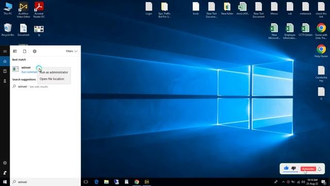This screenshot has height=186, width=330.
Task: Select the check this link file
Action: point(321,10)
